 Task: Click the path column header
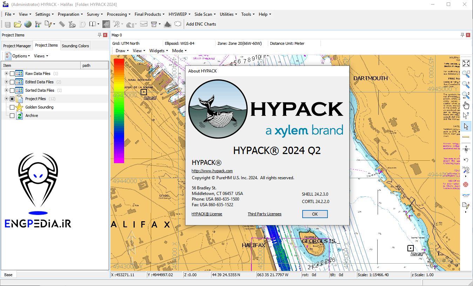95,65
